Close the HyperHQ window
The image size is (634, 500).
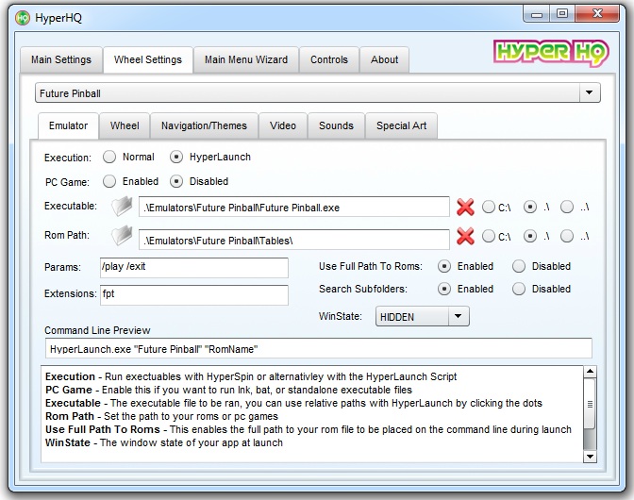click(x=597, y=14)
